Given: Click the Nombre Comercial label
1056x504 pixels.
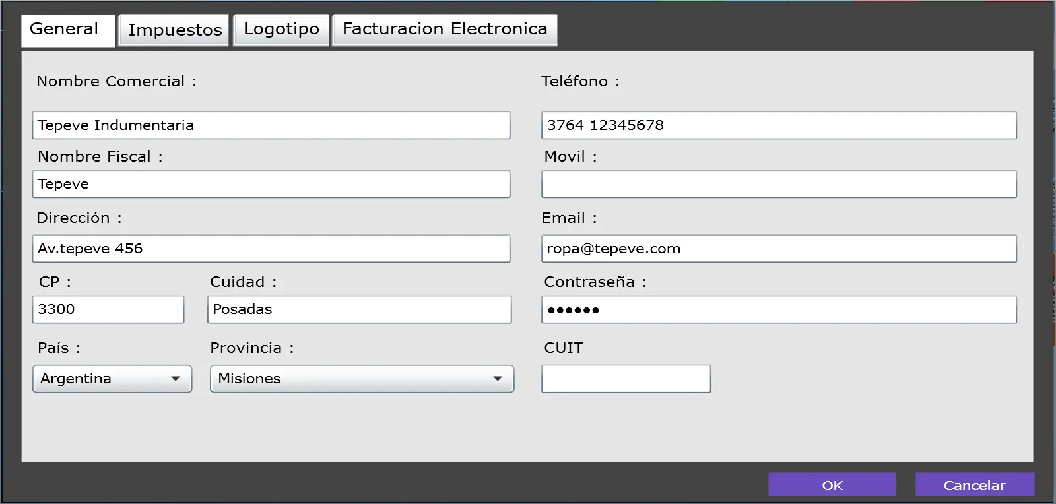Looking at the screenshot, I should point(116,81).
